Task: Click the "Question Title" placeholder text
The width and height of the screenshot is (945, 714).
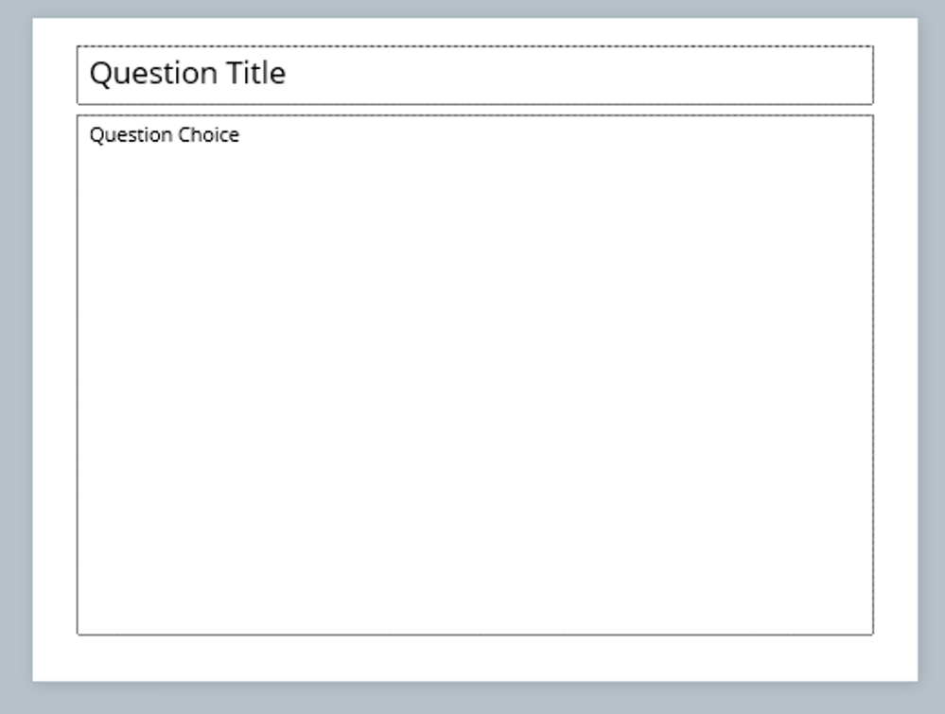Action: (187, 74)
